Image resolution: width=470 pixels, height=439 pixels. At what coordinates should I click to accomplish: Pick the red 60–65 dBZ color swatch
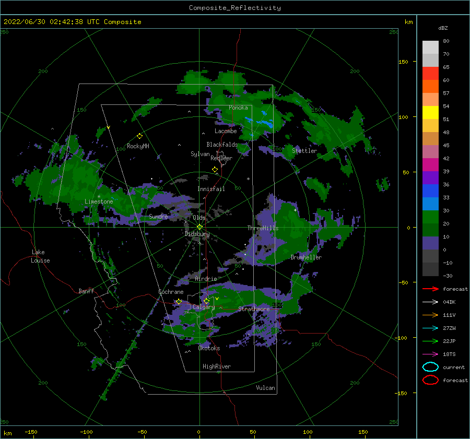pos(430,74)
